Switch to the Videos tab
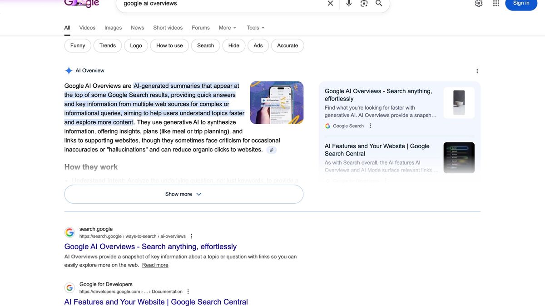Image resolution: width=545 pixels, height=307 pixels. [87, 28]
